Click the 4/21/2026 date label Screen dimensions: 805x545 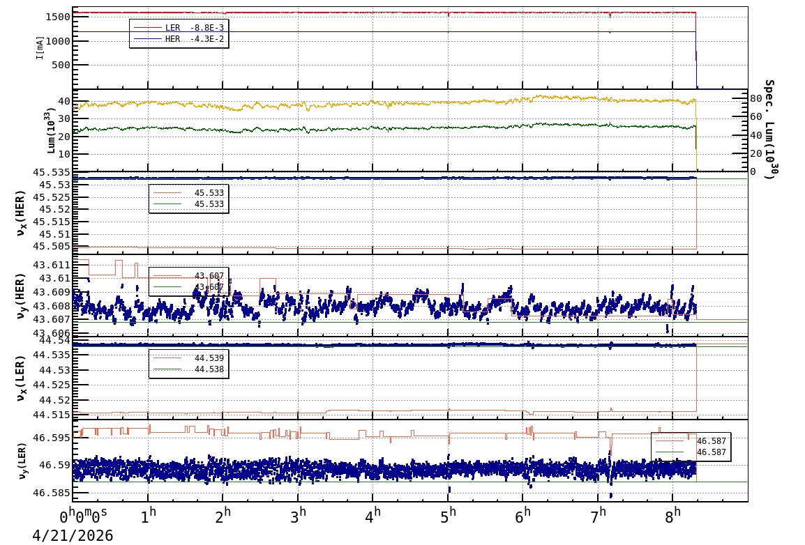pos(73,535)
